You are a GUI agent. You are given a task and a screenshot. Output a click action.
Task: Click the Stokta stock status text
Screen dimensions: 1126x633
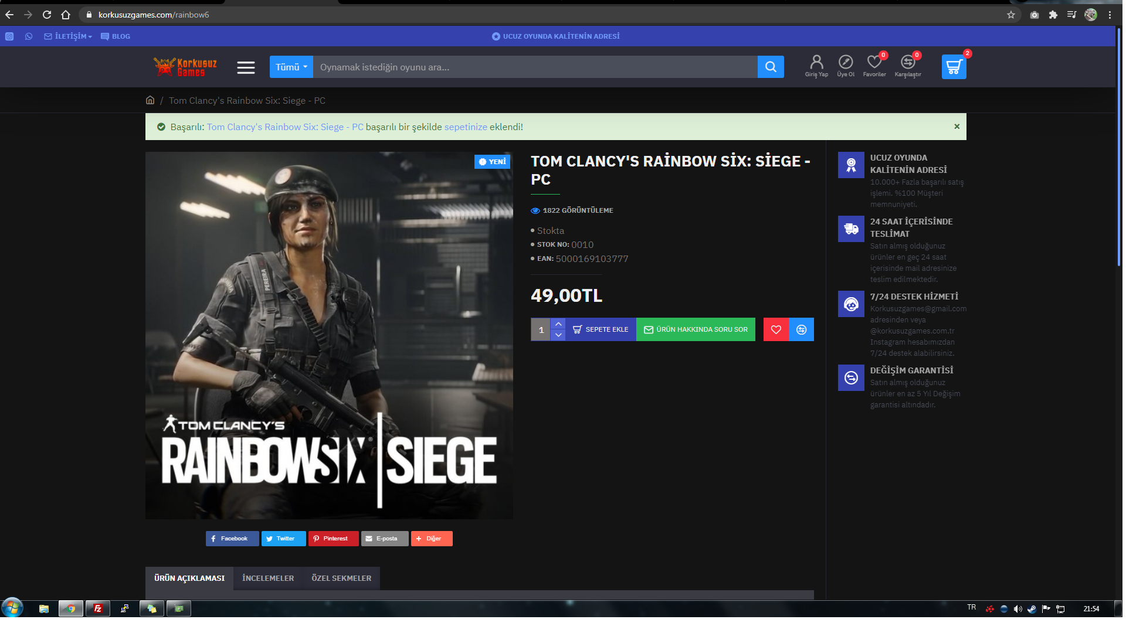(551, 231)
